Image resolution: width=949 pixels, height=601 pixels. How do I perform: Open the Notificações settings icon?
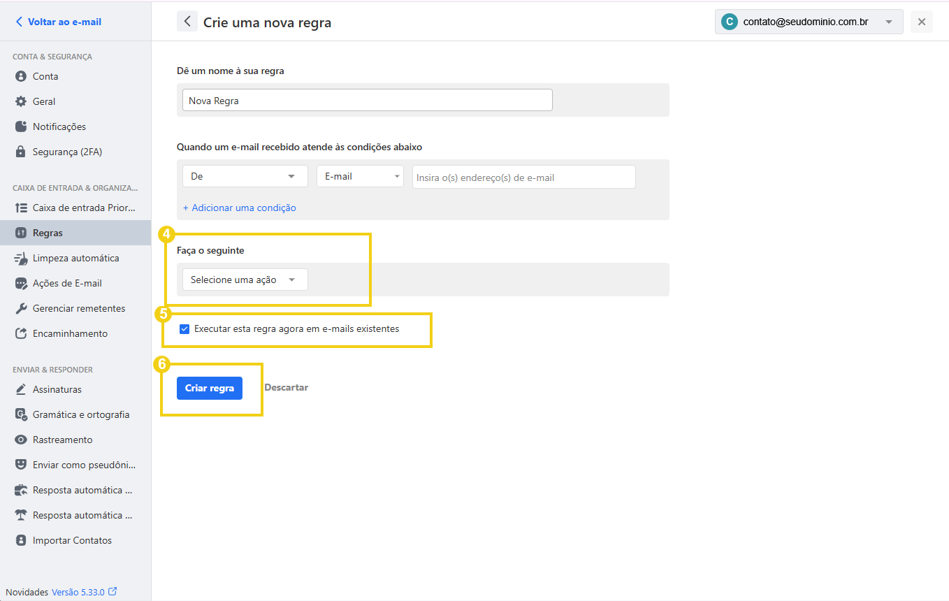click(20, 126)
